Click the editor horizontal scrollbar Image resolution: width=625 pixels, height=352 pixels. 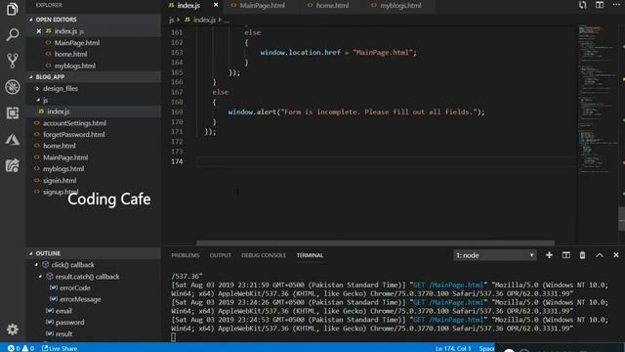click(x=375, y=242)
